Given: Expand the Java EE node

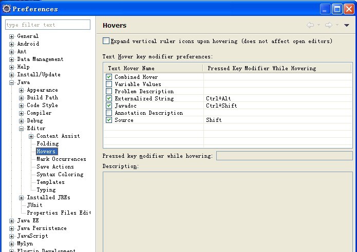Looking at the screenshot, I should tap(11, 221).
